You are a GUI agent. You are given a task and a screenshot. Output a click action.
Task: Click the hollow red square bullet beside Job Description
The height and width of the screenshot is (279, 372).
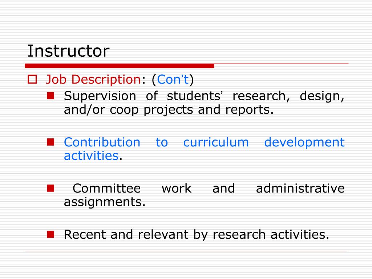[x=32, y=79]
